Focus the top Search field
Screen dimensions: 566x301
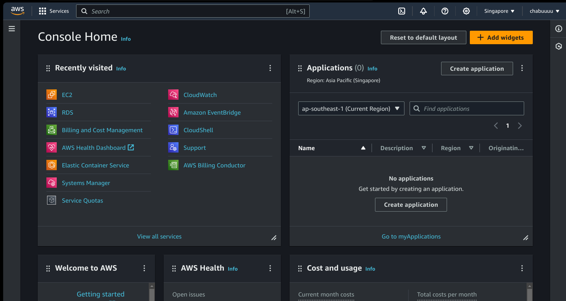(193, 11)
